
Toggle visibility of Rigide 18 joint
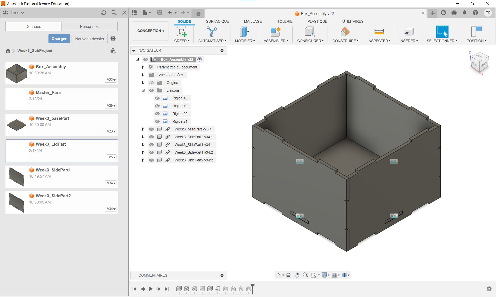(157, 98)
